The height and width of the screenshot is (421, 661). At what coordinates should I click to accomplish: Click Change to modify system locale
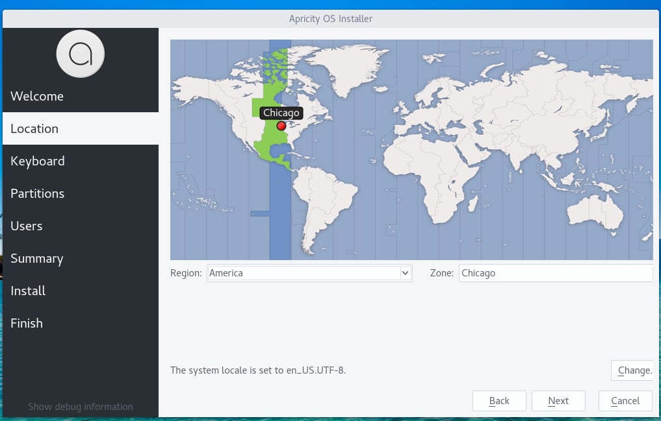pos(632,370)
